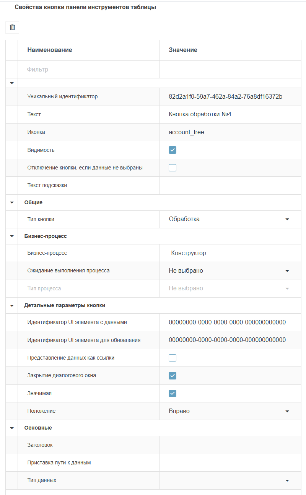The height and width of the screenshot is (495, 306).
Task: Collapse the Бизнес-процесс section
Action: [x=12, y=236]
